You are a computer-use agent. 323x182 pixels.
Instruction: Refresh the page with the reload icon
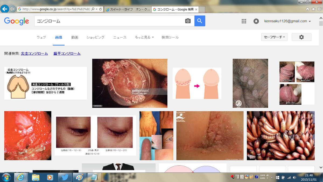pos(100,9)
